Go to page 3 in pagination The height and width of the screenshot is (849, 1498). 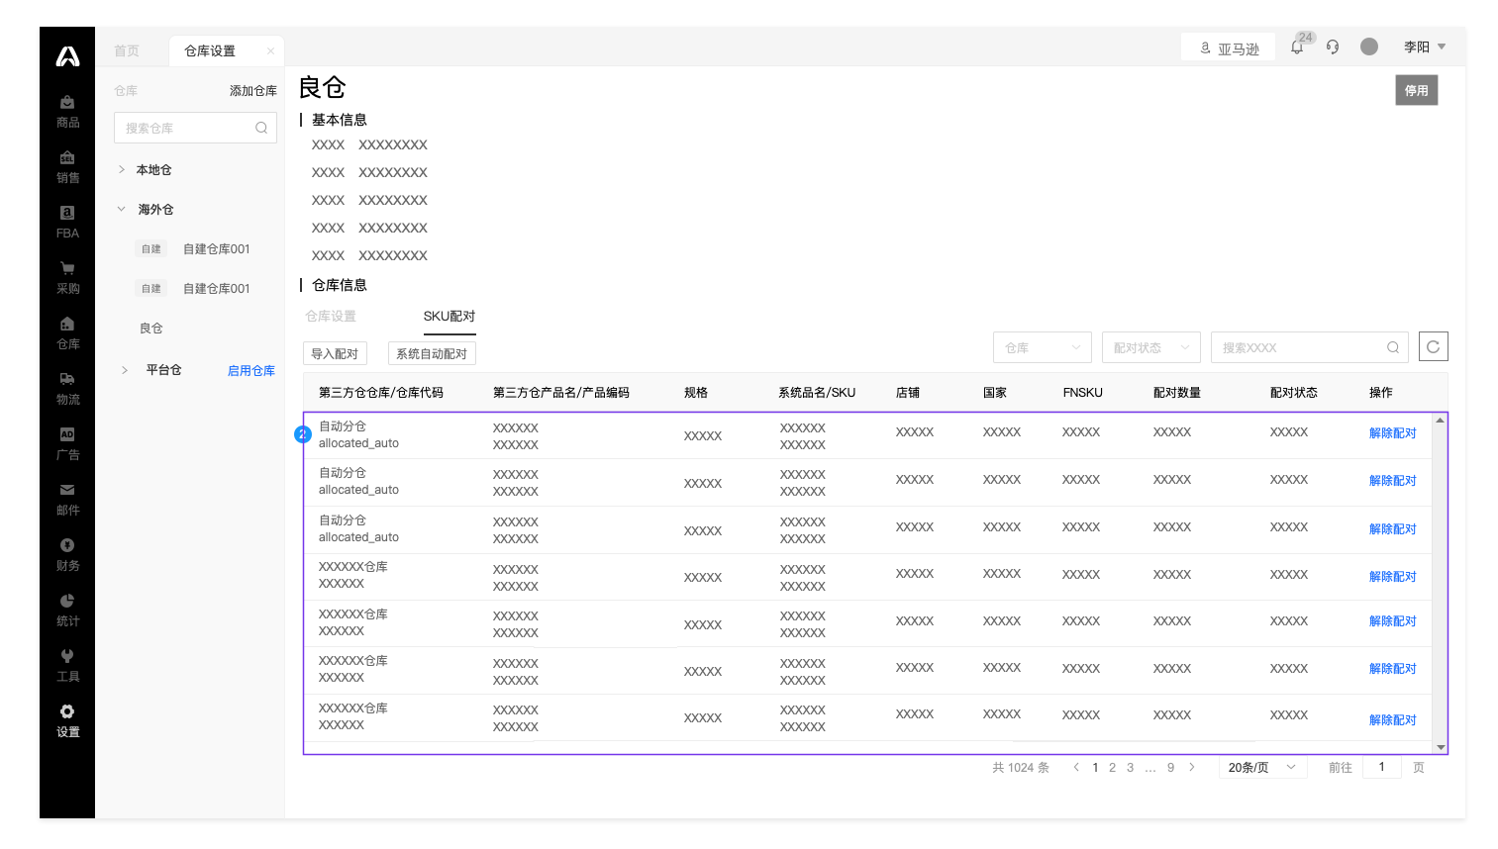click(x=1130, y=767)
